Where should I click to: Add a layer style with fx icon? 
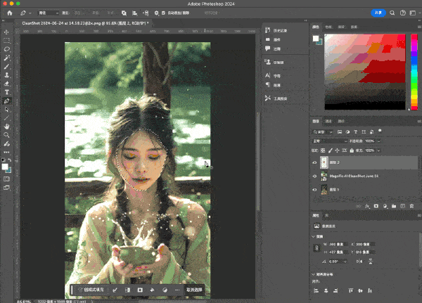tap(367, 206)
